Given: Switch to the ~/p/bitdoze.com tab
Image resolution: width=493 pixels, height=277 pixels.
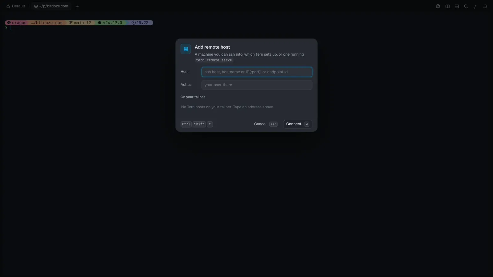Looking at the screenshot, I should click(51, 6).
